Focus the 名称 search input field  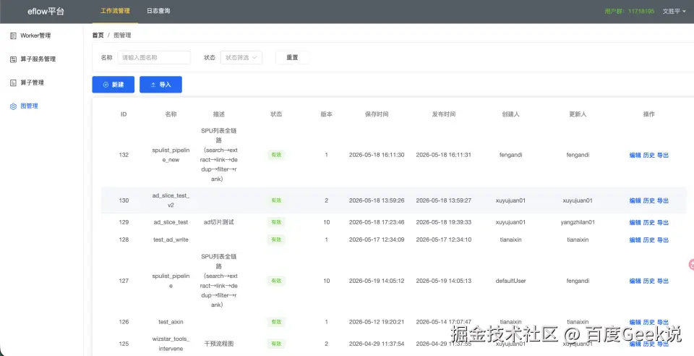(154, 58)
